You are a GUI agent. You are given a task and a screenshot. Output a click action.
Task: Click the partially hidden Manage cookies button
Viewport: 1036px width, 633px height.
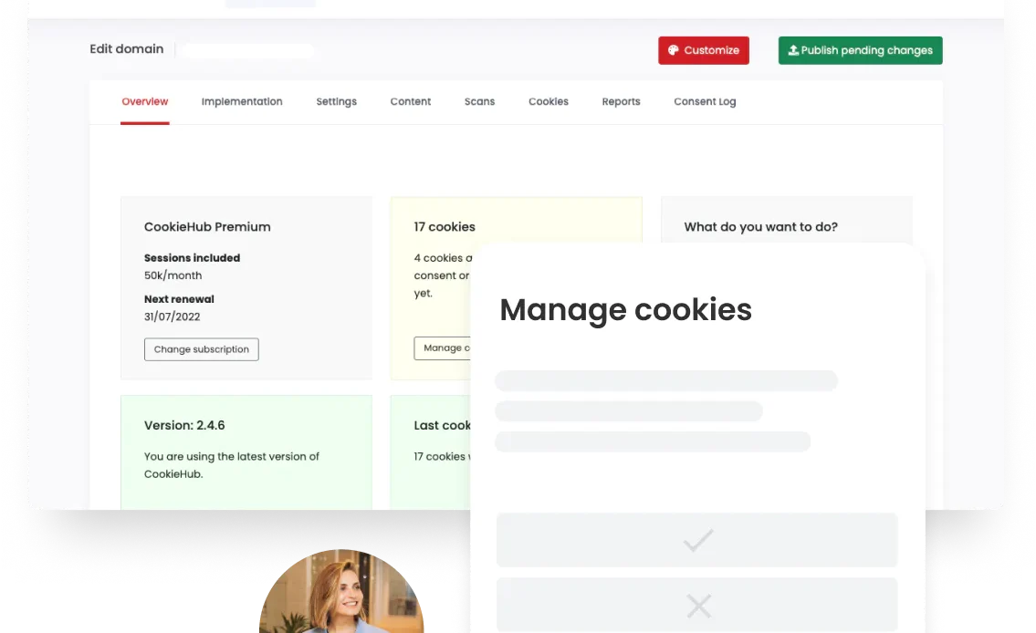tap(442, 348)
